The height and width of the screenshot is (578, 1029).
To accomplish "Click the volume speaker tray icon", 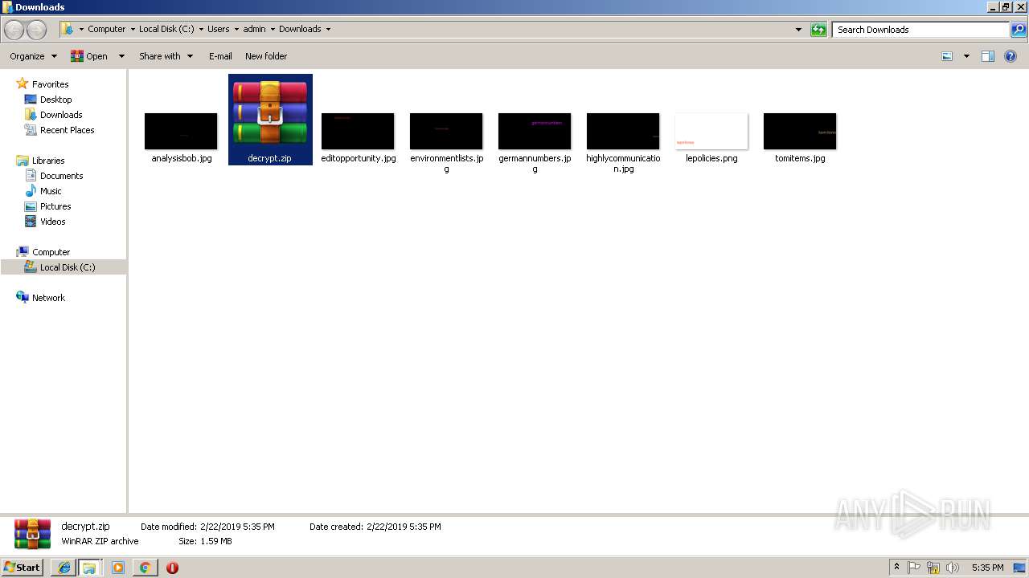I will (953, 568).
